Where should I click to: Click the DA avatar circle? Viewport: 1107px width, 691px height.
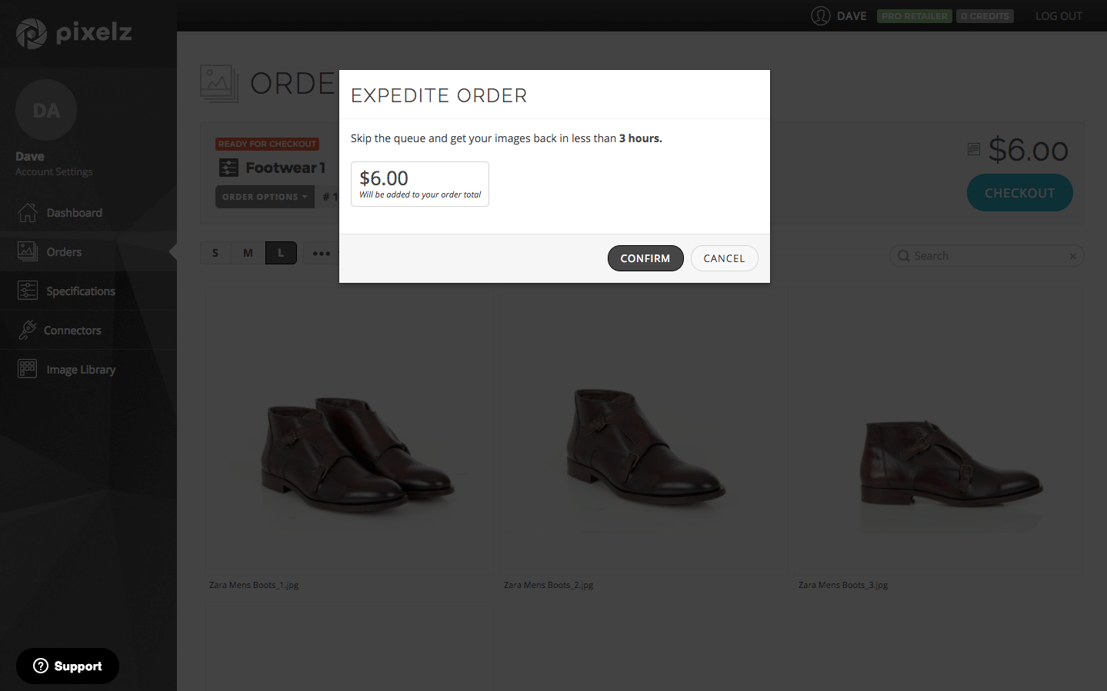(x=46, y=111)
